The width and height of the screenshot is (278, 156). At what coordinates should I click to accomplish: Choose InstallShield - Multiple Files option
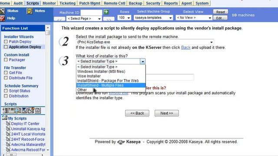click(x=111, y=85)
